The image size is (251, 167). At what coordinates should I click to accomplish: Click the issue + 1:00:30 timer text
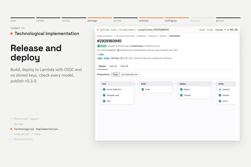(226, 30)
